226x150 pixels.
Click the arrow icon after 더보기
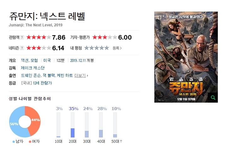click(87, 76)
